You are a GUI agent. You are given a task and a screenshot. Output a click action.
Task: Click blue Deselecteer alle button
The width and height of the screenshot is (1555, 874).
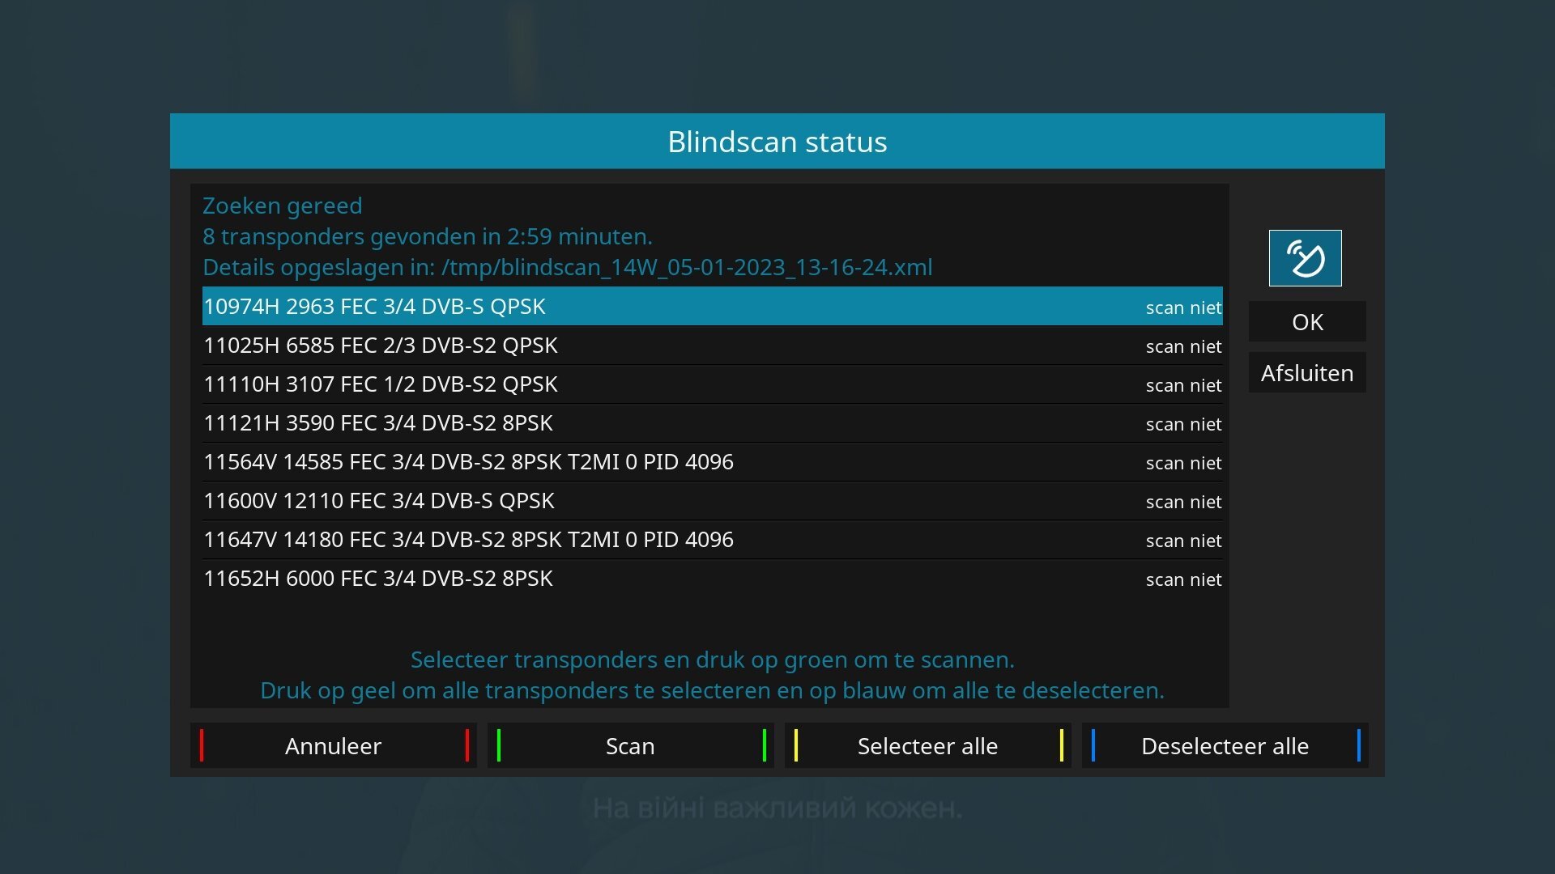coord(1225,745)
